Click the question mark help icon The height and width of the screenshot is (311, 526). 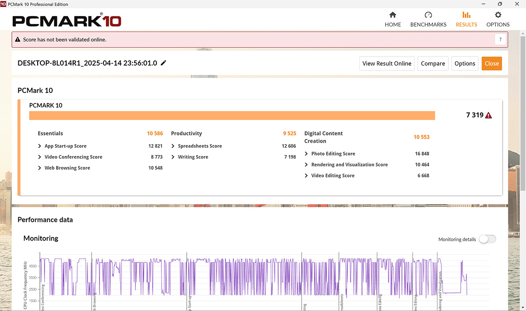point(500,39)
